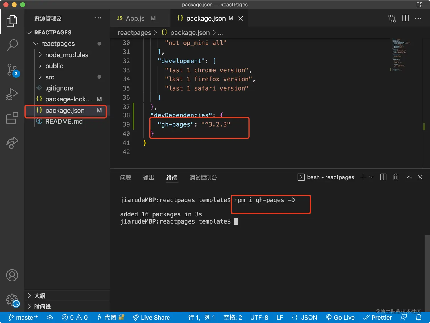The height and width of the screenshot is (323, 430).
Task: Open the Extensions view icon
Action: 12,118
